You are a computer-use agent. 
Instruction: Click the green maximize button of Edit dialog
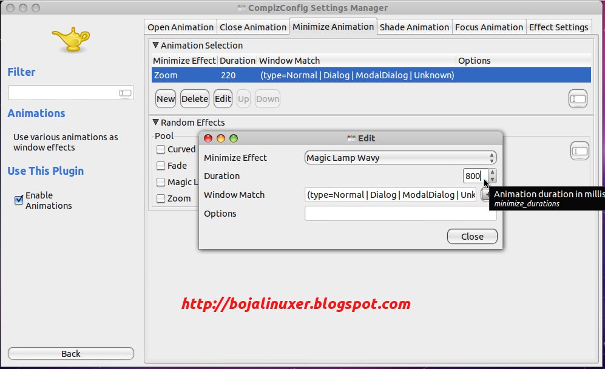[x=234, y=138]
